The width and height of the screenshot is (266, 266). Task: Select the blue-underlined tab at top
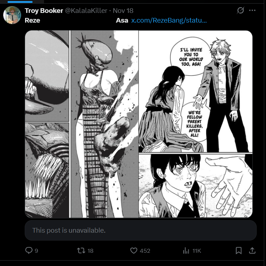pos(20,2)
